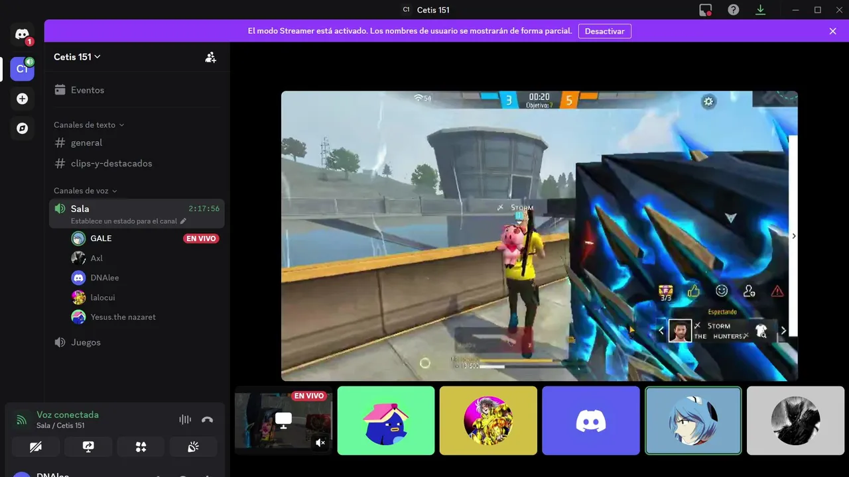The height and width of the screenshot is (477, 849).
Task: Open the clips-y-destacados channel
Action: click(137, 163)
